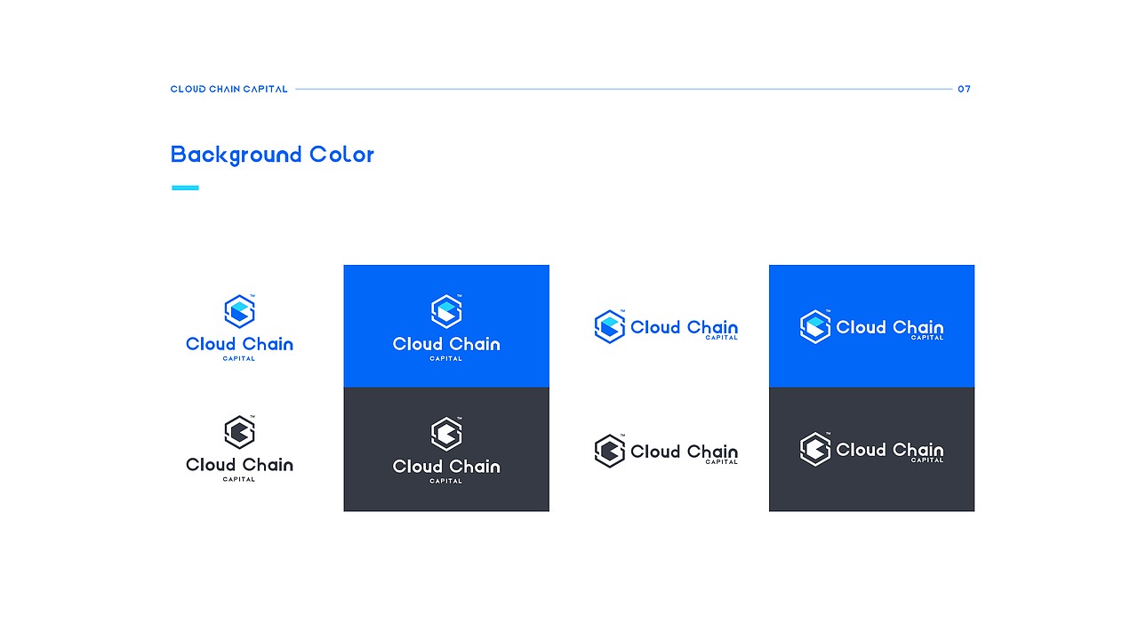Select the black 'Cloud Chain' text of the horizontal logo on white

click(x=684, y=452)
